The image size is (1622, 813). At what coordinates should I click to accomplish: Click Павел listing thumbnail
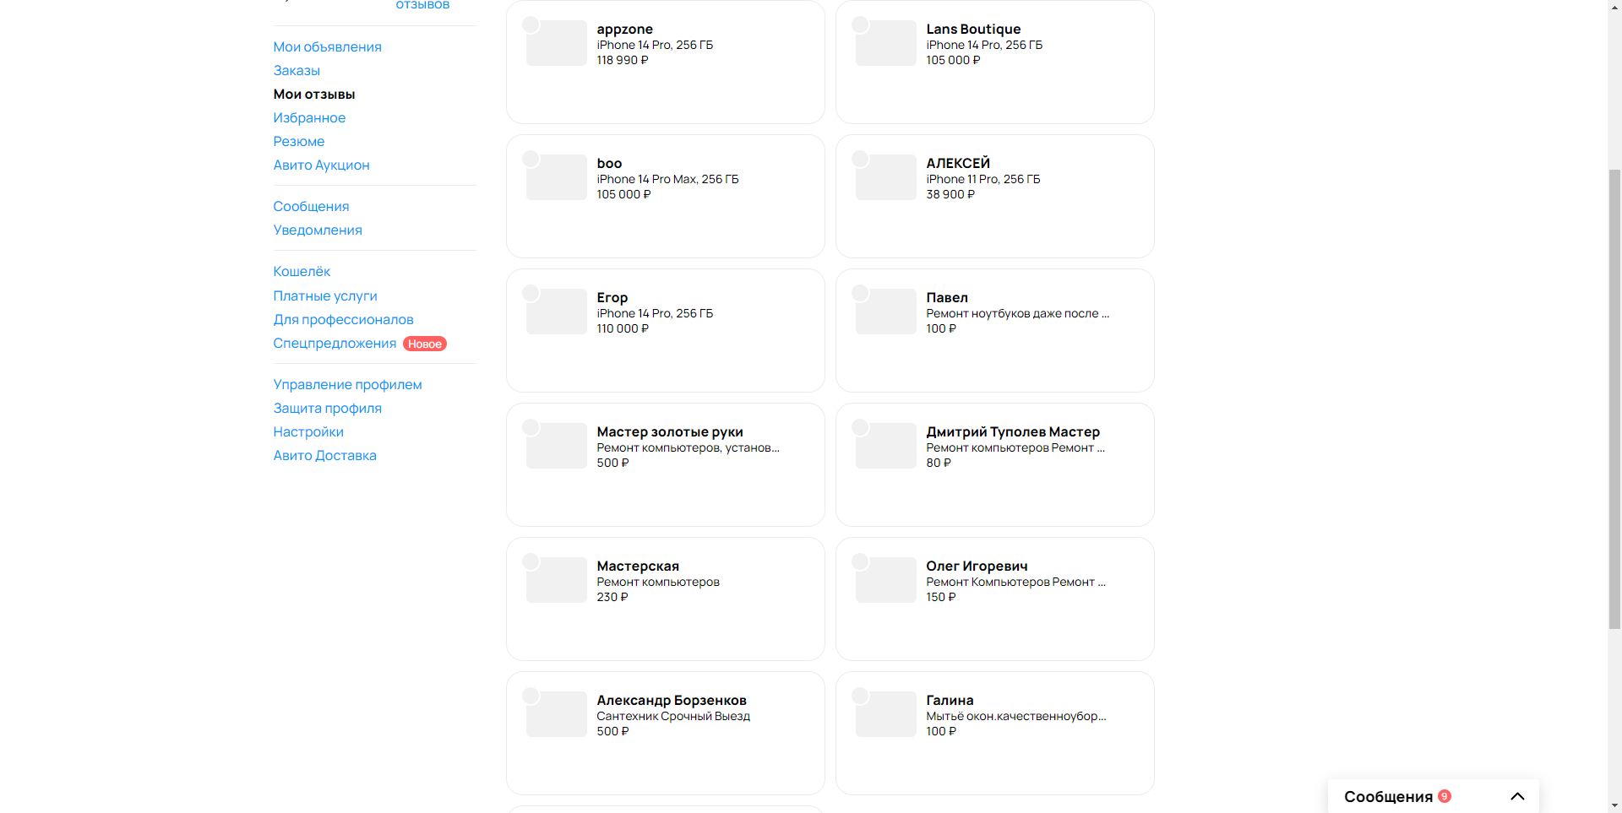click(886, 312)
